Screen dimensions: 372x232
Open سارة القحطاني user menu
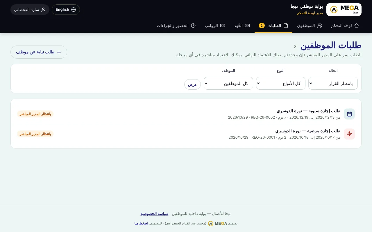(30, 10)
